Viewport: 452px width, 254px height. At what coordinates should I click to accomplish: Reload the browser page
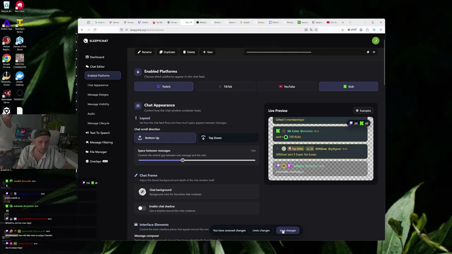coord(95,30)
